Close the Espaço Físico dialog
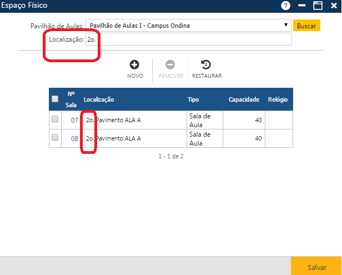This screenshot has height=275, width=342. 334,6
